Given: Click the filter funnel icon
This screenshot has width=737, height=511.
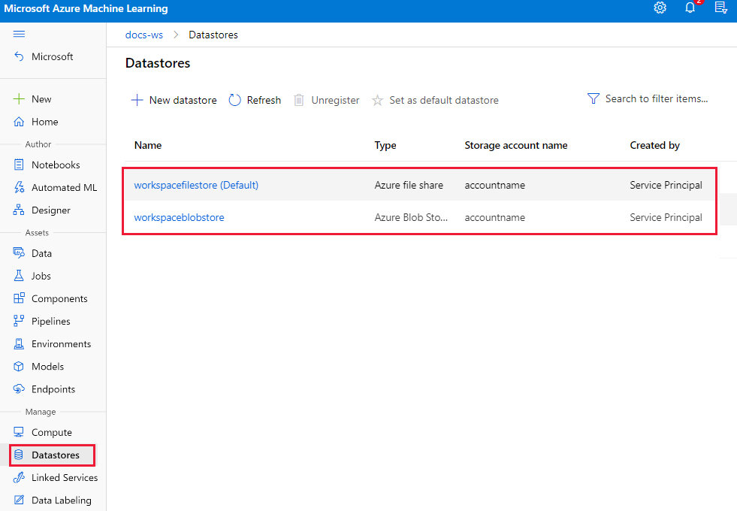Looking at the screenshot, I should pos(594,98).
